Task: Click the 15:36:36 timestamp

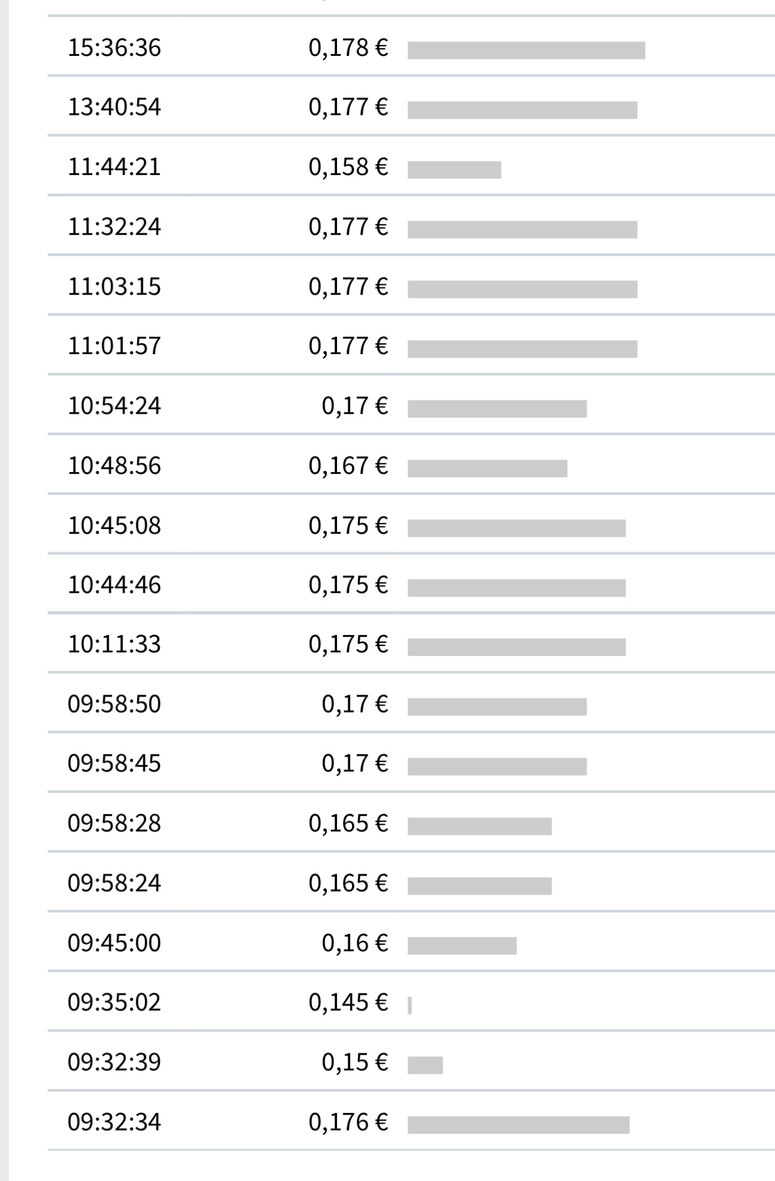Action: click(x=114, y=48)
